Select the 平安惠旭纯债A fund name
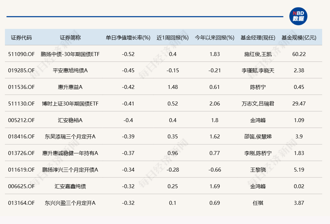The height and width of the screenshot is (224, 330). 70,71
